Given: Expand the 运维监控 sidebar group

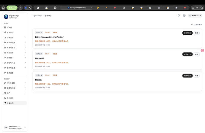Looking at the screenshot, I should click(x=15, y=37).
